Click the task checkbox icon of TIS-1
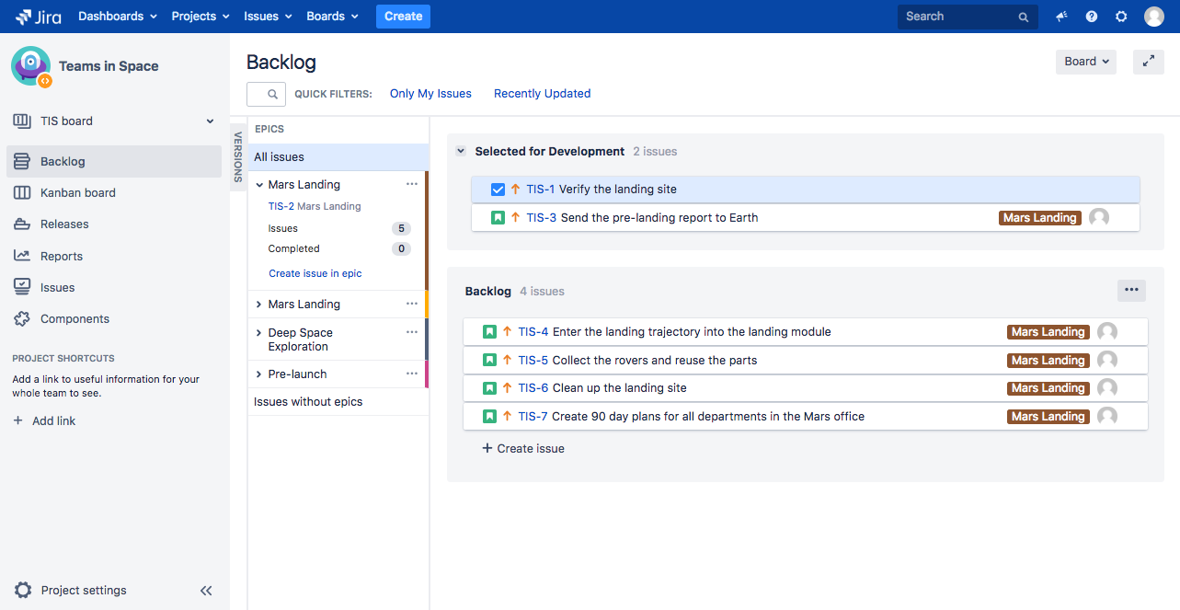 coord(498,190)
